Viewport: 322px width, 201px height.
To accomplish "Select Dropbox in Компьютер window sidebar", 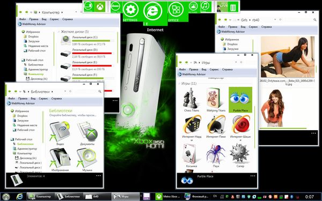I will click(31, 36).
